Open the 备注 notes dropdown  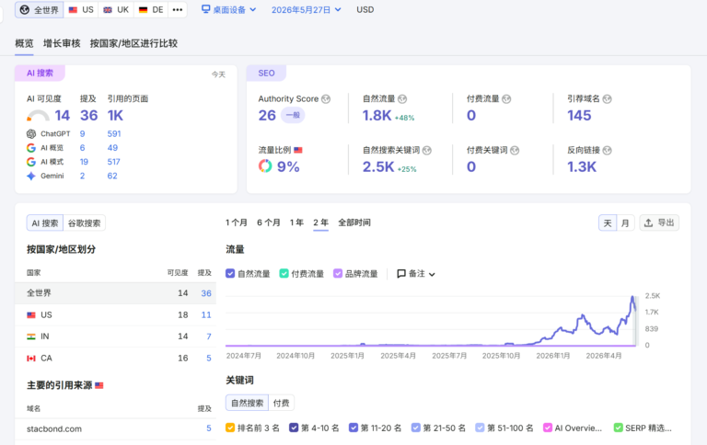coord(416,273)
